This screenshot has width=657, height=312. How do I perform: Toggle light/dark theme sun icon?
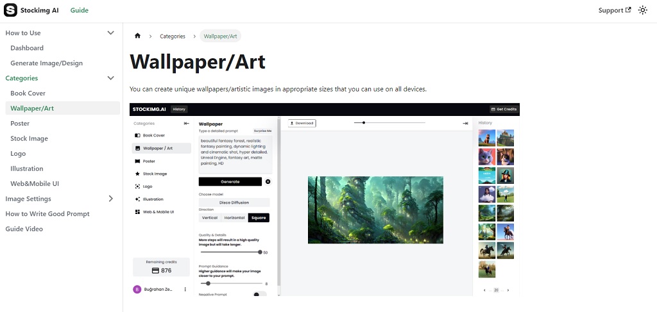coord(643,10)
